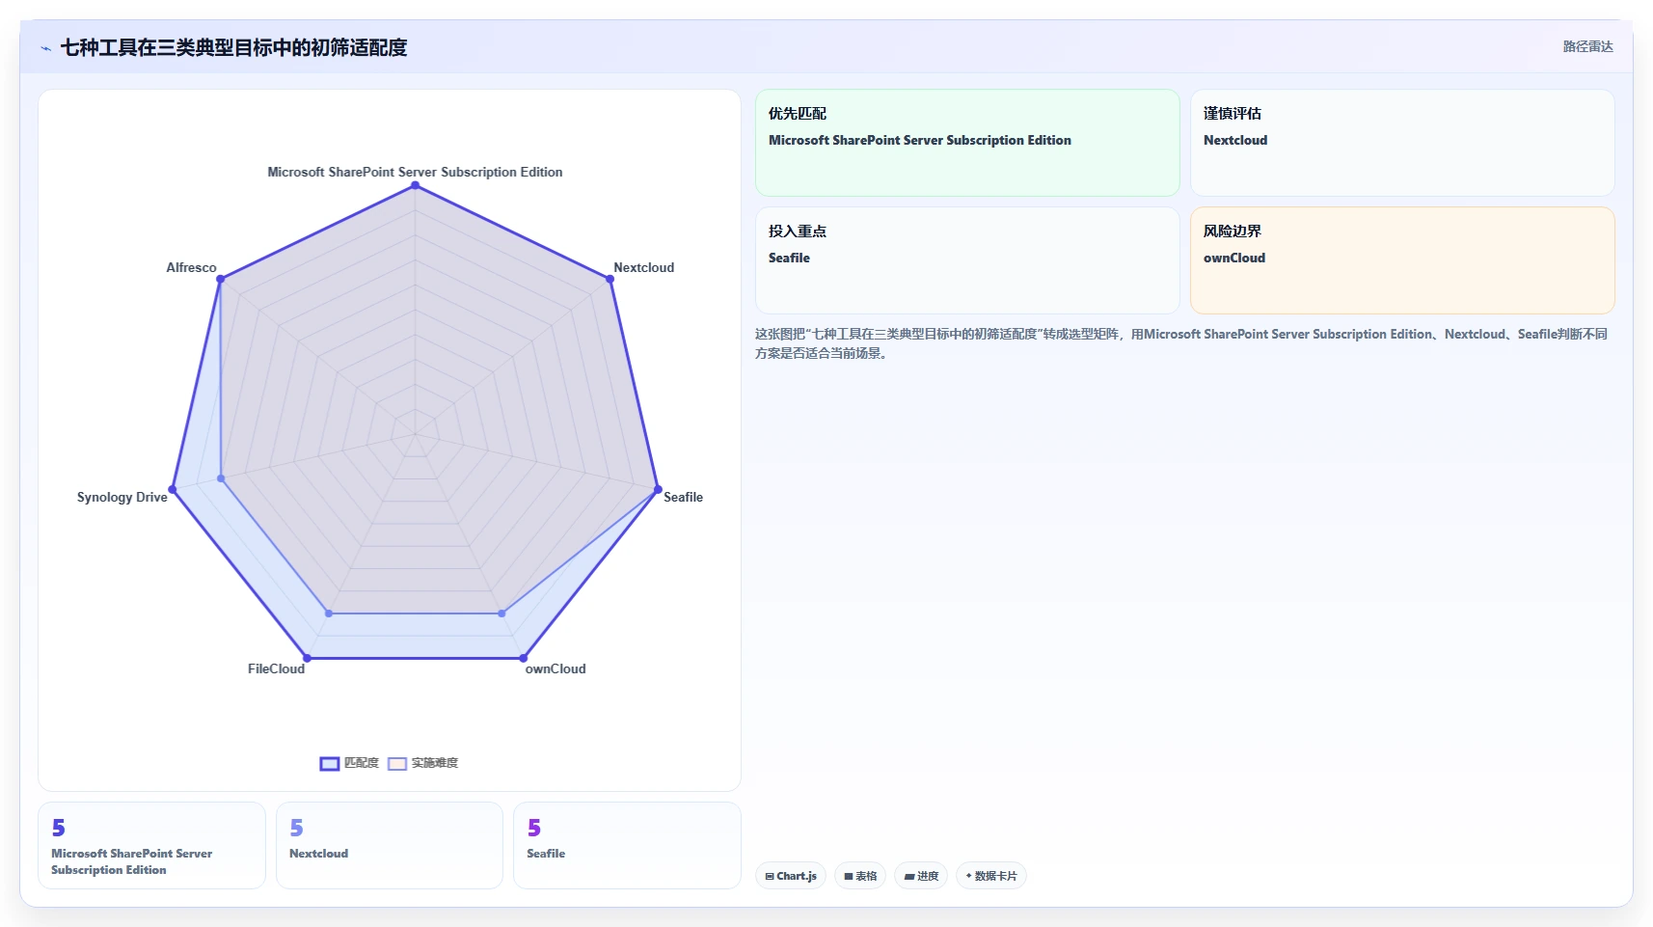Toggle the 匹配度 legend swatch
Viewport: 1653px width, 927px height.
pyautogui.click(x=330, y=763)
